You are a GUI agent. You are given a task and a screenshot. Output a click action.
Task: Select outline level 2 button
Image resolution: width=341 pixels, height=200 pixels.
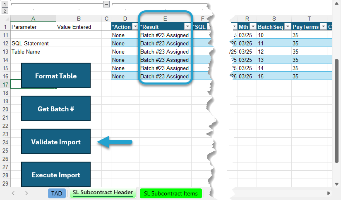point(5,11)
